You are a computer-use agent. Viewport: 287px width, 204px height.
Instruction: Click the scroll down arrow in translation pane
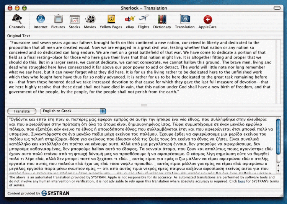279,171
